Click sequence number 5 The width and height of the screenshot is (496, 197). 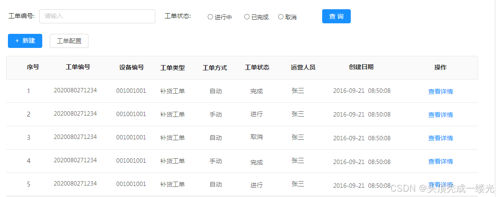pos(29,184)
